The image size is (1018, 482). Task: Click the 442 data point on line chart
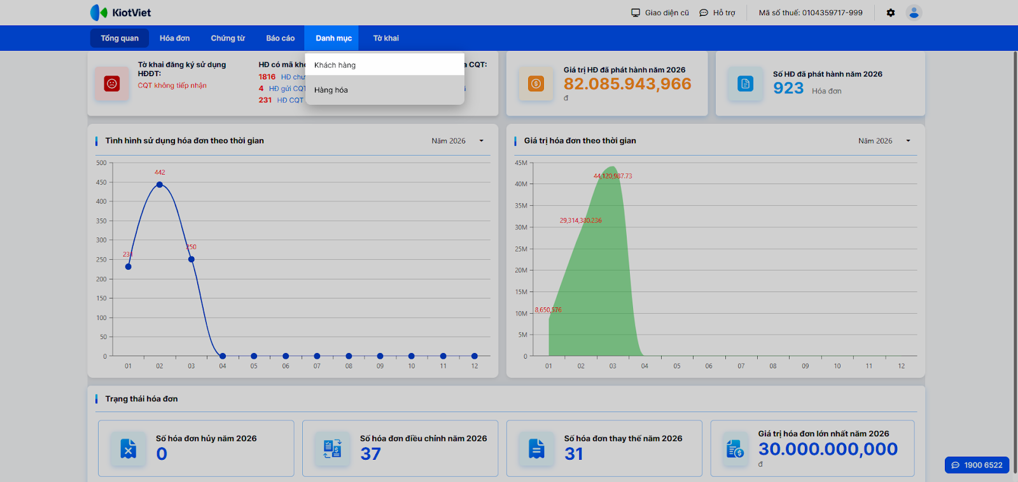click(160, 185)
